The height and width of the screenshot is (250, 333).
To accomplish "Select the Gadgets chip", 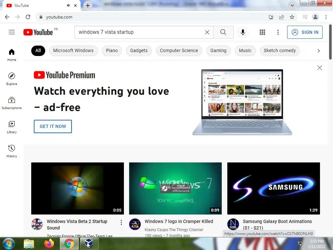I will pos(139,50).
